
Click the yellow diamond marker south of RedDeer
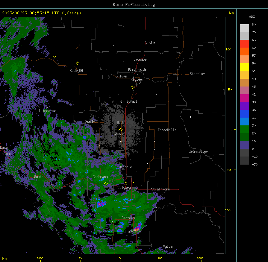coord(132,87)
